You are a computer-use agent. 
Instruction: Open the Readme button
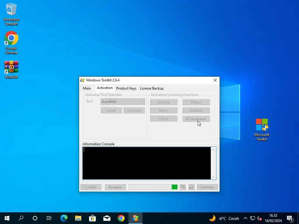pos(115,187)
